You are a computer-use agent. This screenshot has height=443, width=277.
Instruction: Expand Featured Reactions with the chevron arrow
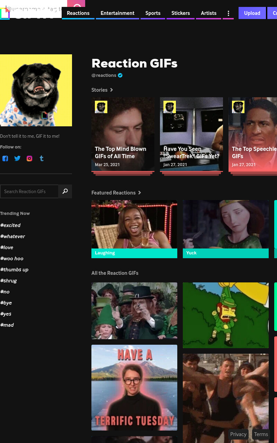pos(140,193)
